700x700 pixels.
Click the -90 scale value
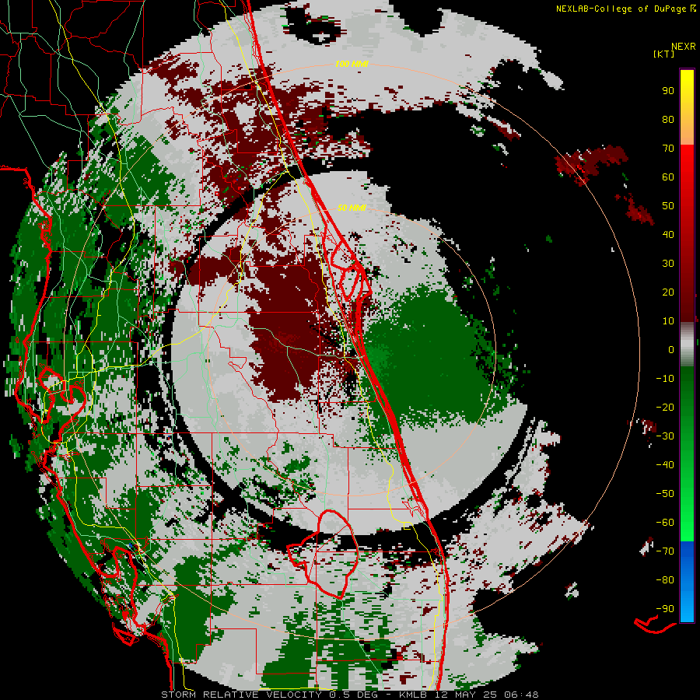(665, 609)
